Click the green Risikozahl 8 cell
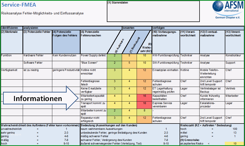The height and width of the screenshot is (146, 245). pos(144,112)
